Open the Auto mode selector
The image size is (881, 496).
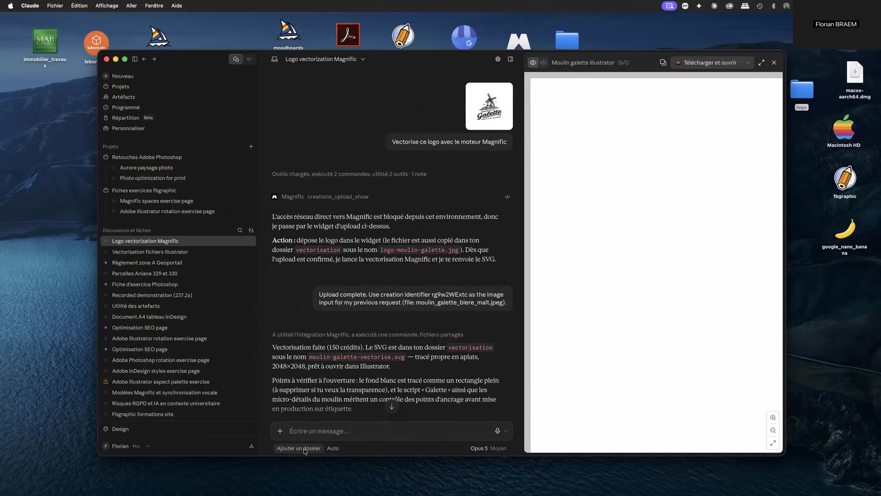(333, 449)
